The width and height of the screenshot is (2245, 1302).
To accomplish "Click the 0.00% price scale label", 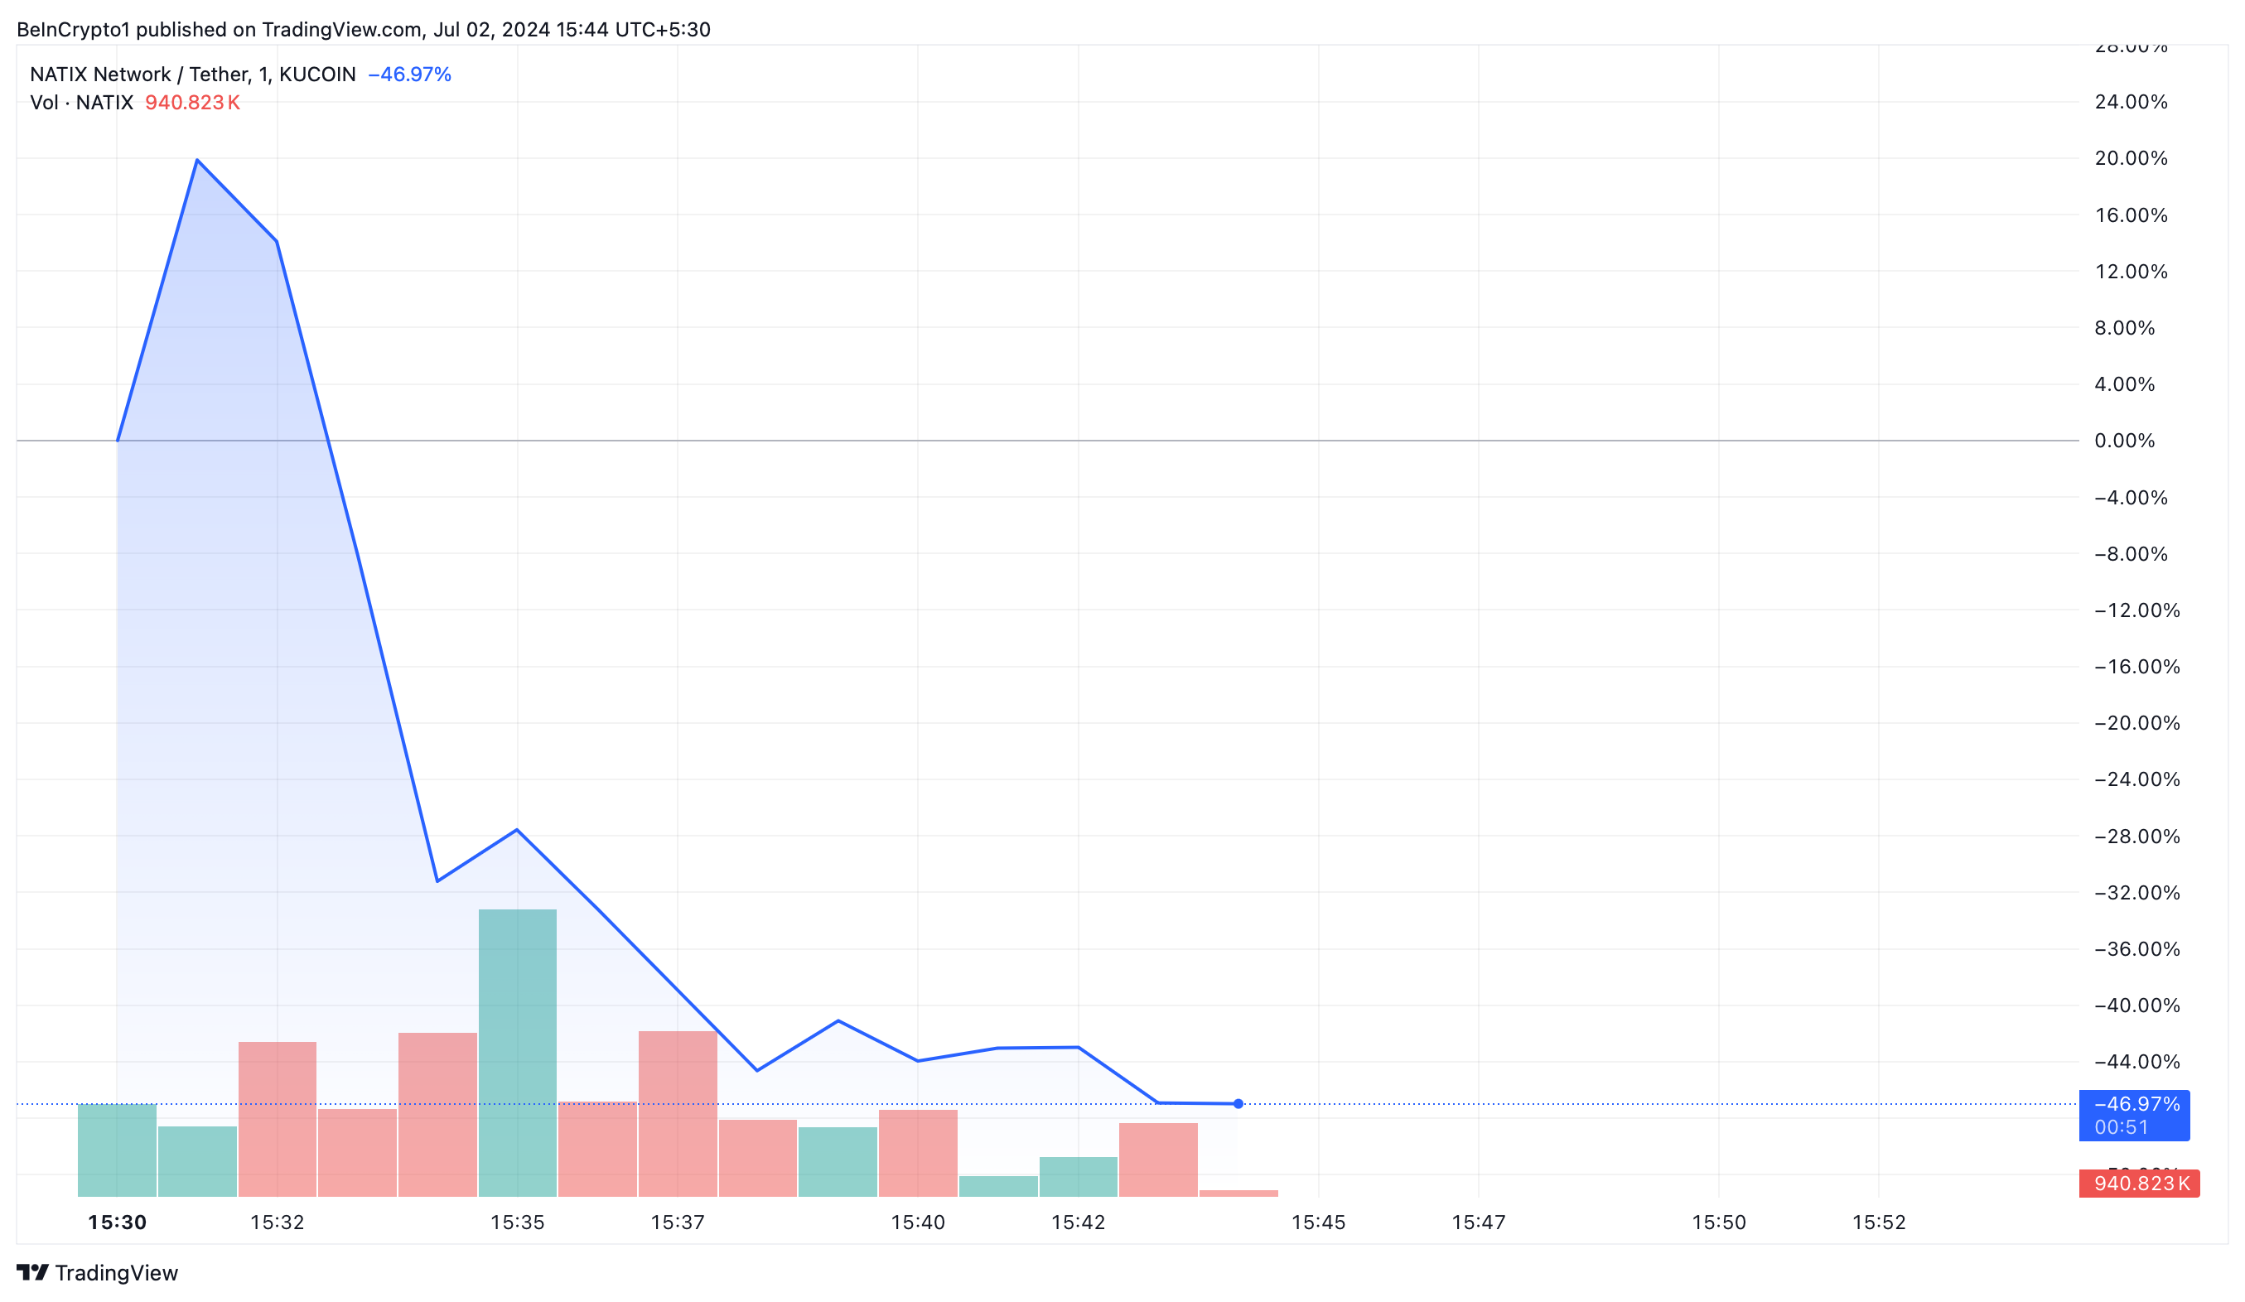I will 2125,441.
